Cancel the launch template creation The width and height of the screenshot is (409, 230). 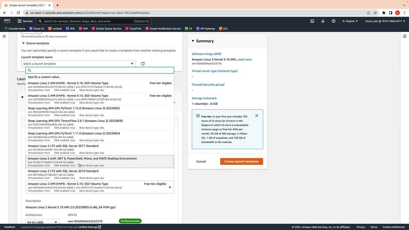[x=201, y=161]
